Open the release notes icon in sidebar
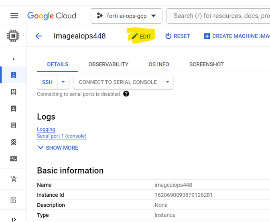The height and width of the screenshot is (222, 270). point(14,200)
